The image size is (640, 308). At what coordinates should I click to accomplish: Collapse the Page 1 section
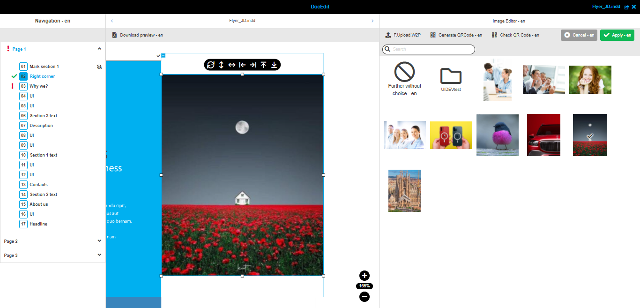tap(99, 48)
